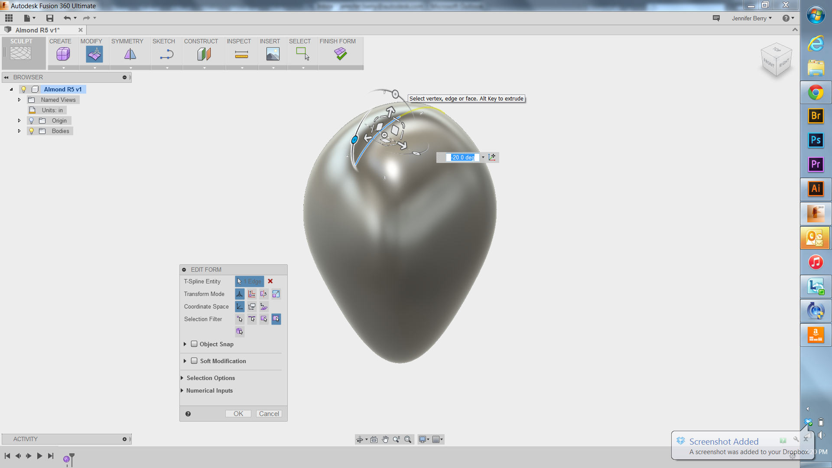Image resolution: width=832 pixels, height=468 pixels.
Task: Switch Selection Filter to vertex selection
Action: pos(240,319)
